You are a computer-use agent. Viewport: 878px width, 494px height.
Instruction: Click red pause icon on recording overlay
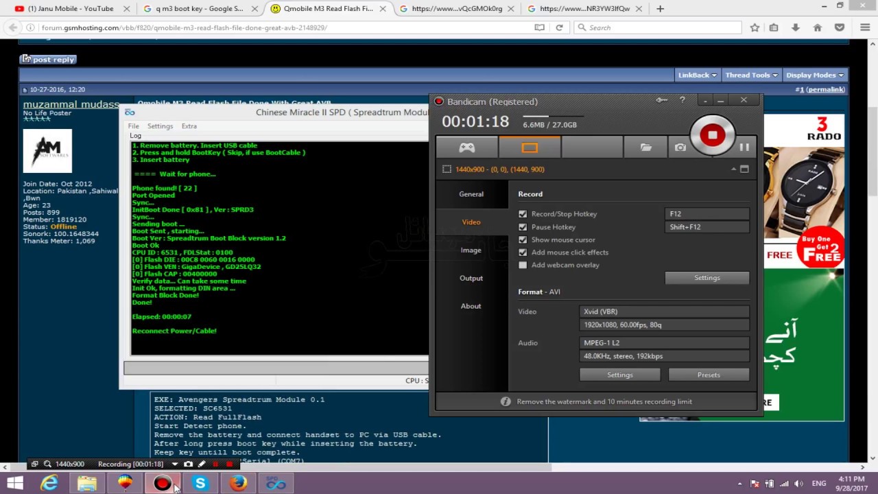click(x=215, y=464)
